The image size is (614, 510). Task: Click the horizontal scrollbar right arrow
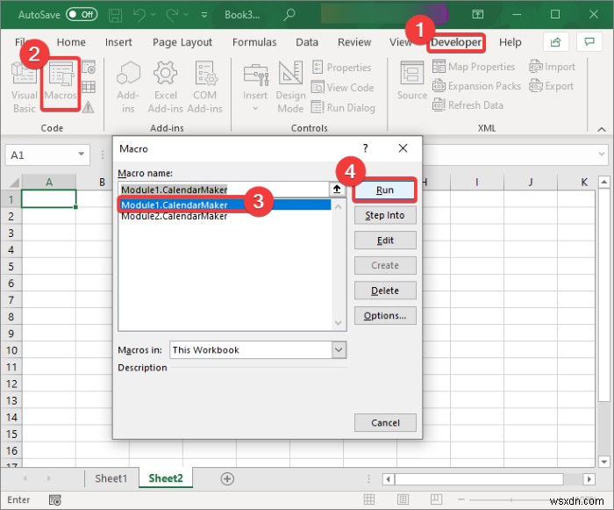pos(589,478)
